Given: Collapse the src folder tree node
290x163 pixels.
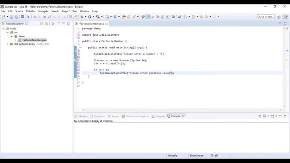Looking at the screenshot, I should tap(8, 33).
